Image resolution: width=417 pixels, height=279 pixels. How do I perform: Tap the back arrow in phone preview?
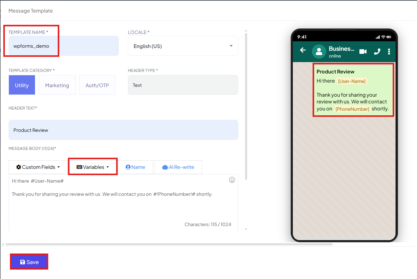[x=303, y=50]
